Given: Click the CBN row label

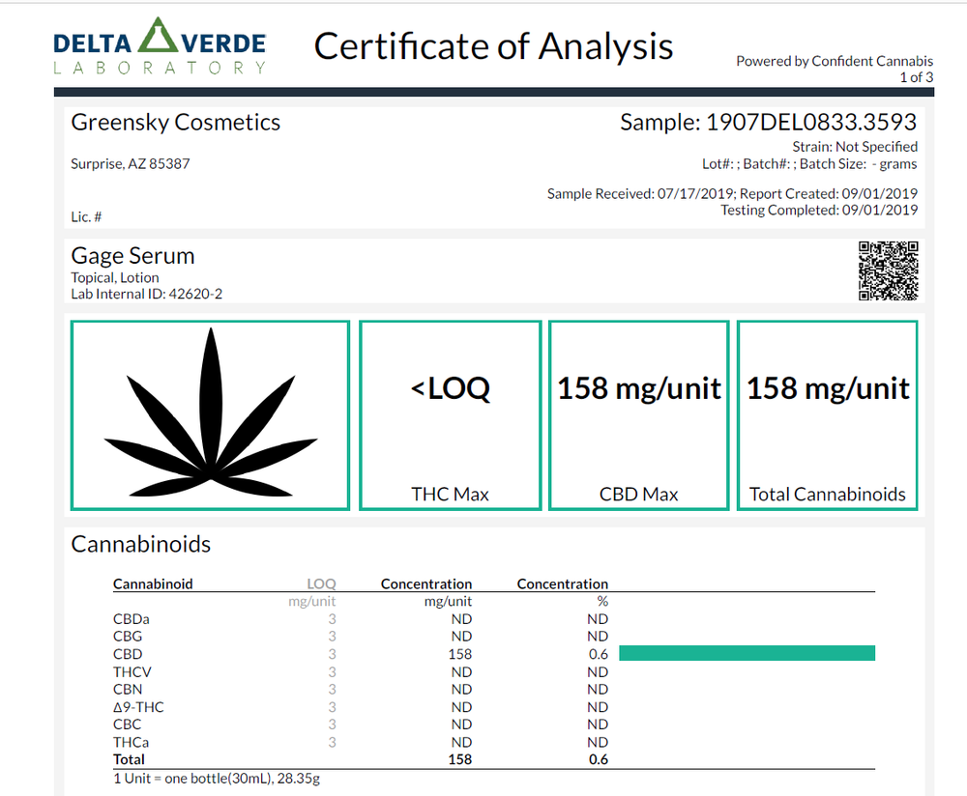Looking at the screenshot, I should (x=128, y=690).
